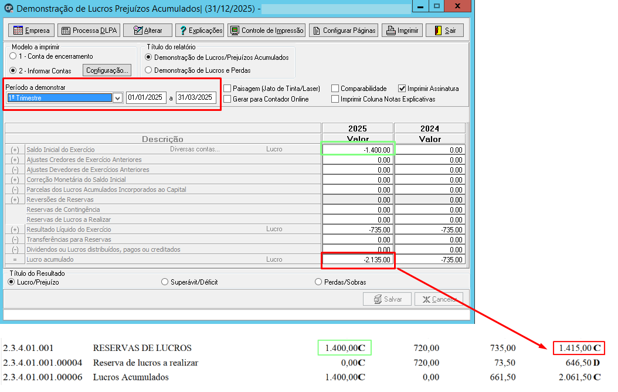This screenshot has width=618, height=392.
Task: Click 2025 Saldo Inicial value -1.400.00
Action: [358, 150]
